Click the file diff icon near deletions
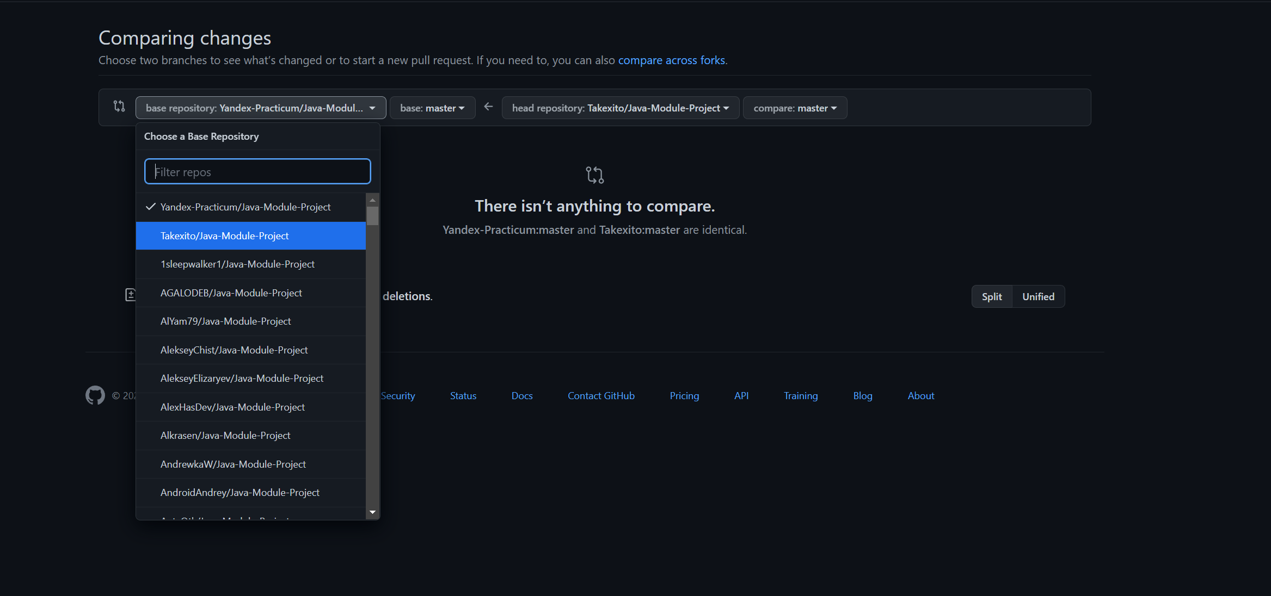 pyautogui.click(x=131, y=295)
